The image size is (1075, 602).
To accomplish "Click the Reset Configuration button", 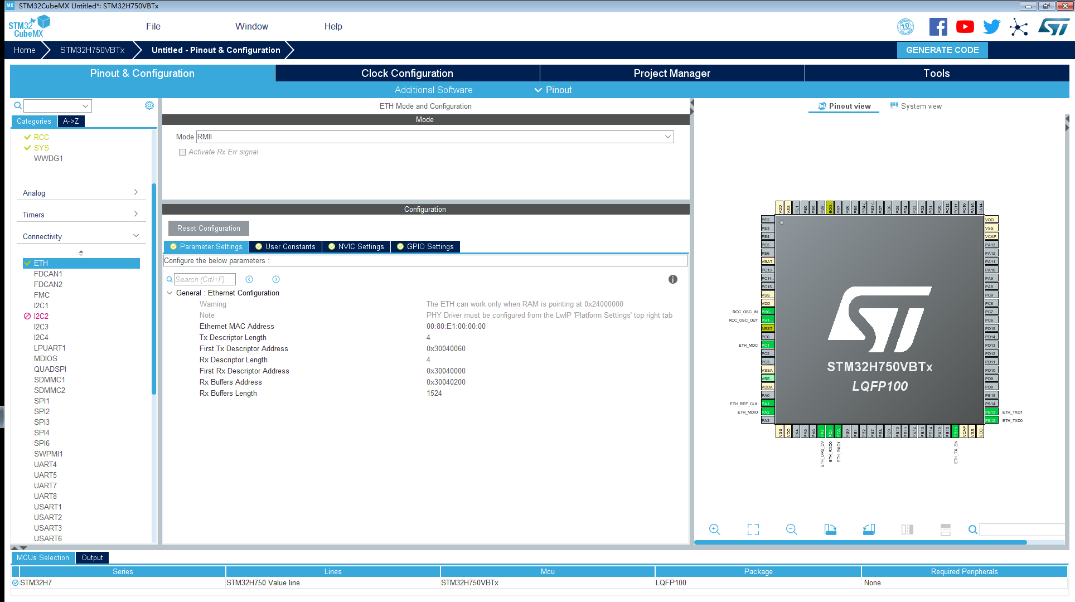I will pyautogui.click(x=209, y=228).
